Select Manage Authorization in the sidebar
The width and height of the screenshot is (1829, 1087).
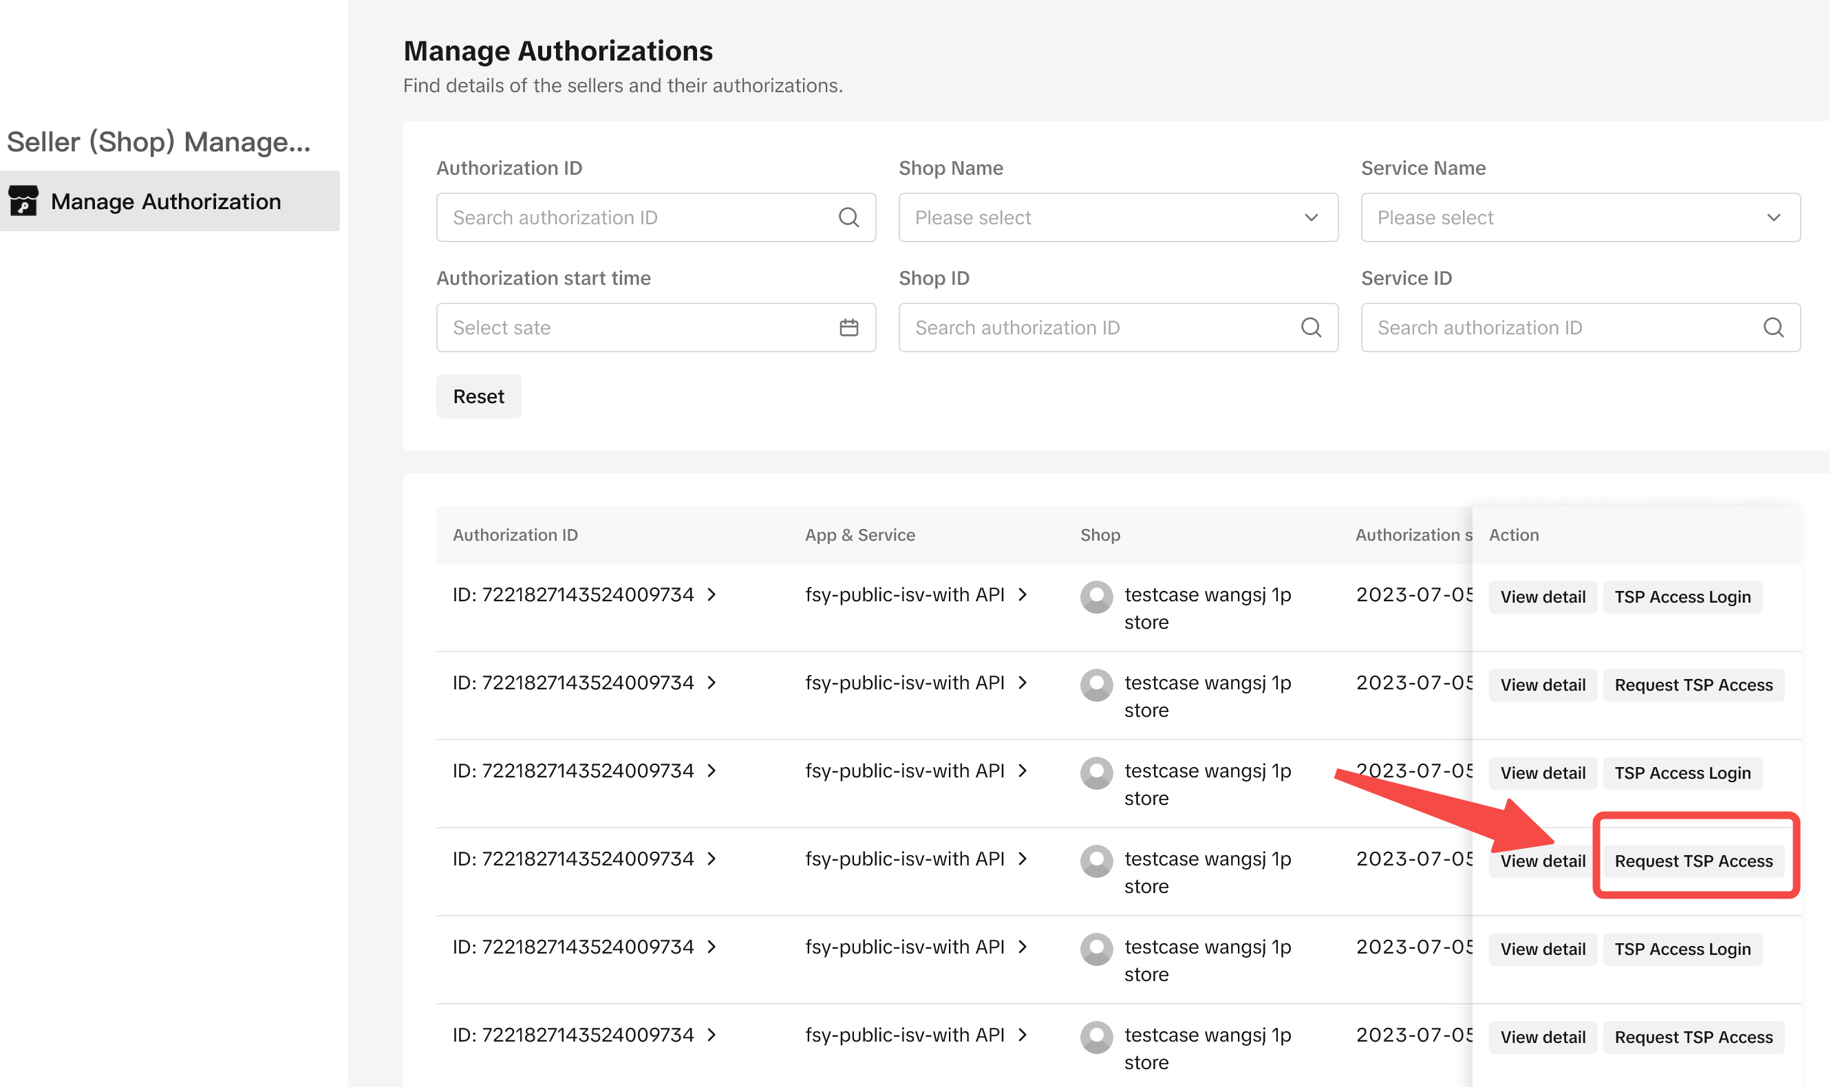tap(167, 202)
